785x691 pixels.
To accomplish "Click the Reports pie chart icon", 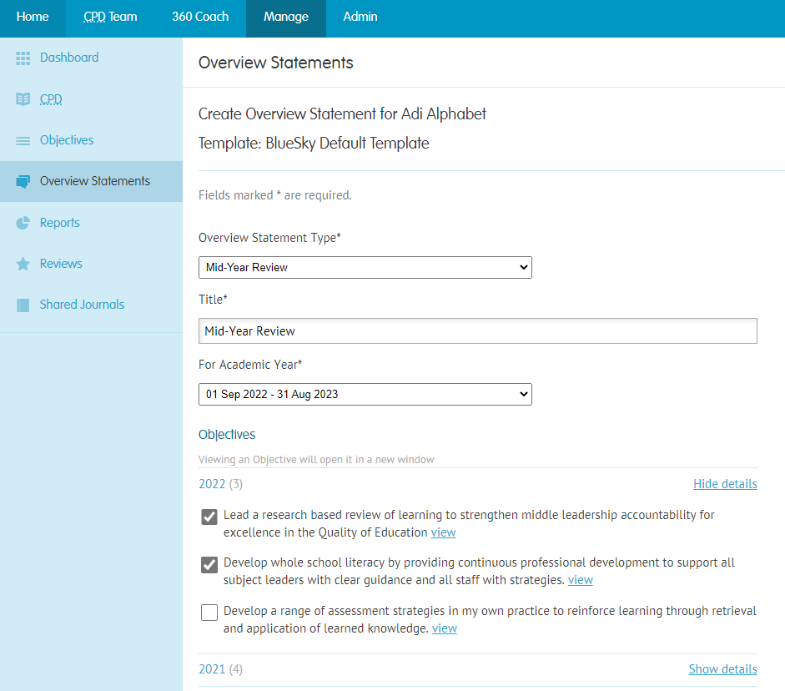I will [23, 223].
